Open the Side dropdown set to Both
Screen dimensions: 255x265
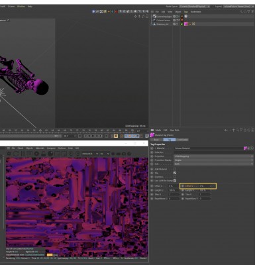[x=213, y=164]
